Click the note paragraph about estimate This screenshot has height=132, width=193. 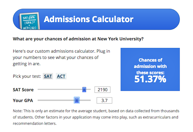96,117
